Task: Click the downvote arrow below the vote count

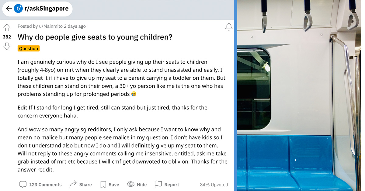Action: coord(7,46)
